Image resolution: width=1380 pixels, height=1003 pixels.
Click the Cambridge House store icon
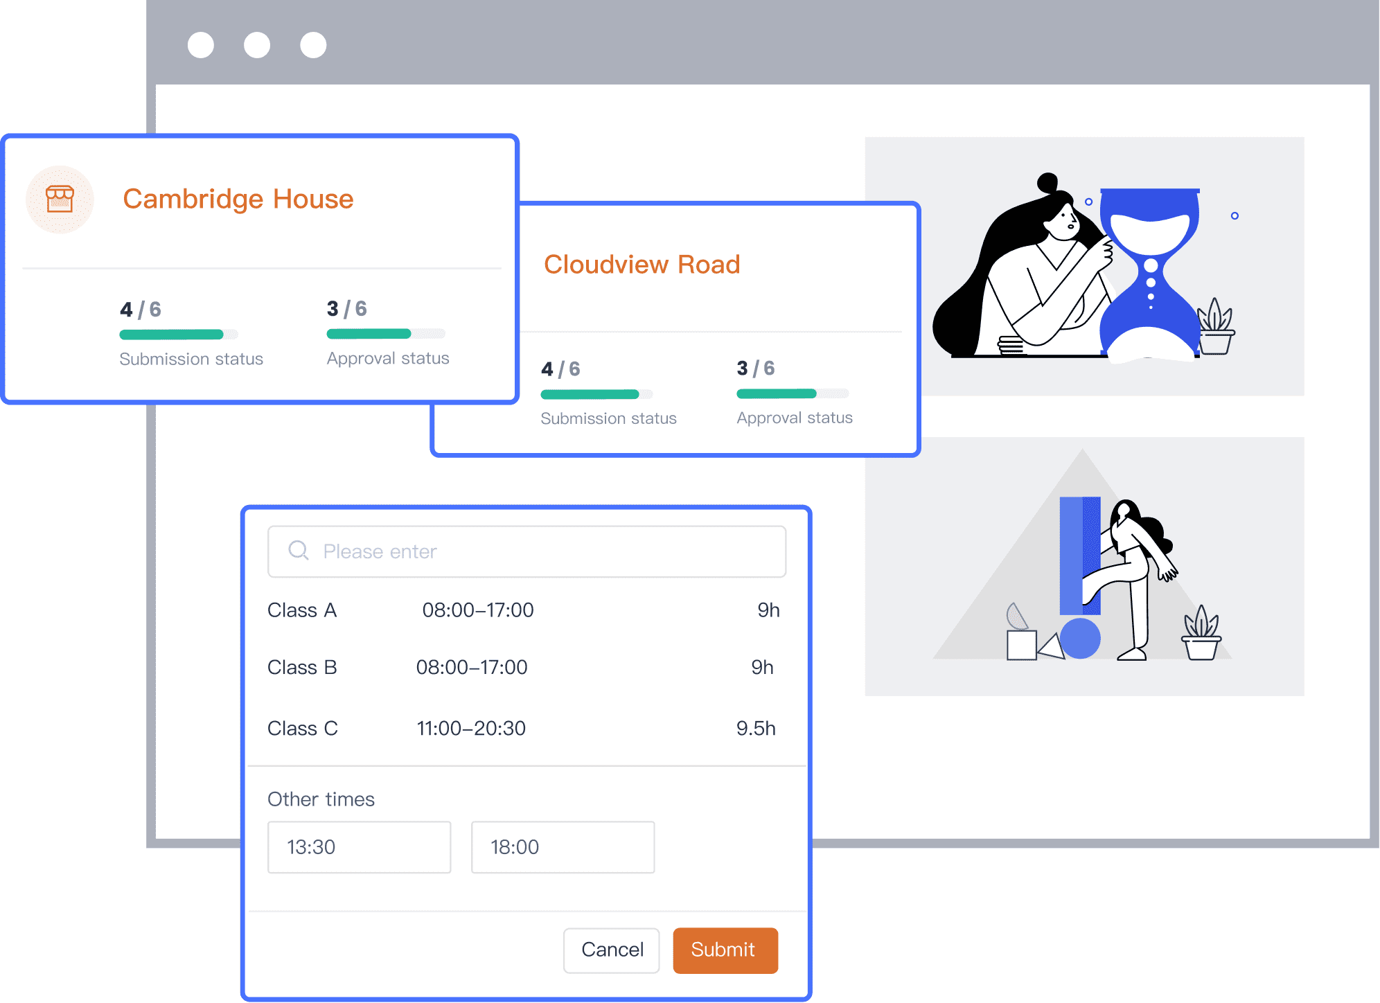pyautogui.click(x=60, y=199)
